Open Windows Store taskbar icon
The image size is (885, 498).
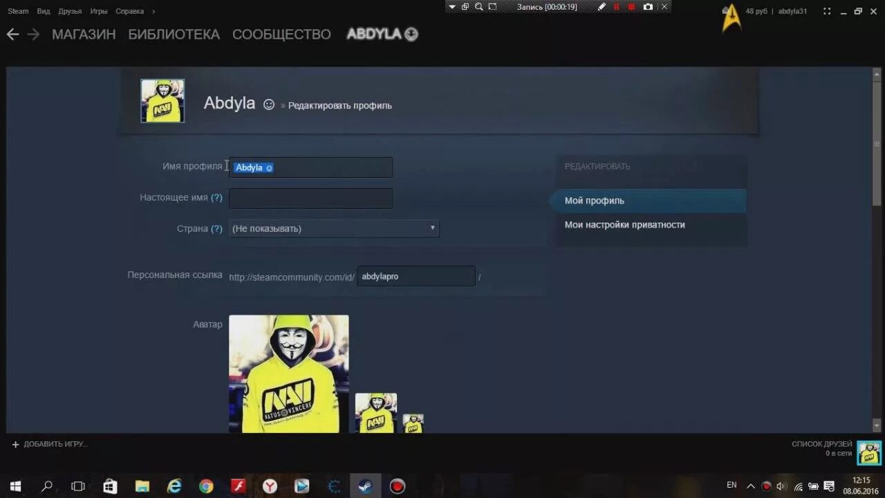110,486
